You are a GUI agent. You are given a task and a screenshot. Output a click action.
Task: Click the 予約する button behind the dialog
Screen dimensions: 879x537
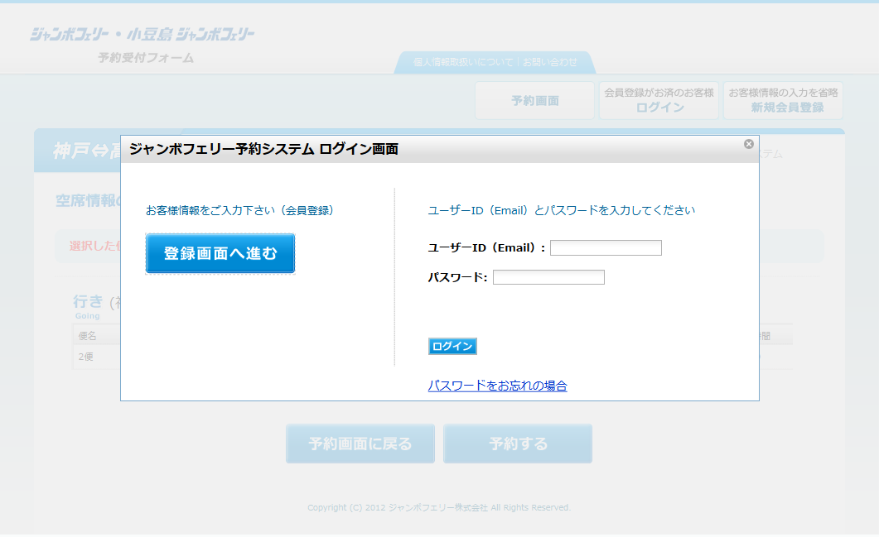tap(518, 444)
